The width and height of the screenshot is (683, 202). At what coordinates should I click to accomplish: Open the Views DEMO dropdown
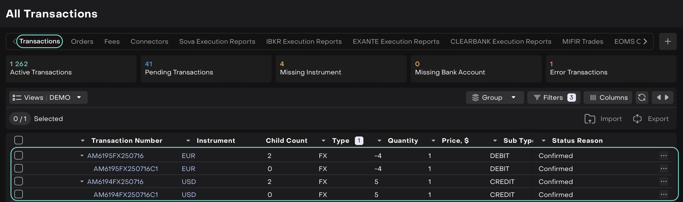[48, 98]
